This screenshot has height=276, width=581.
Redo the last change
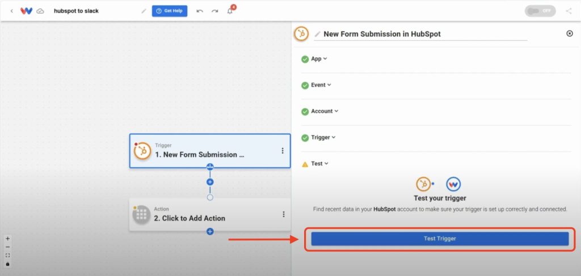click(215, 11)
